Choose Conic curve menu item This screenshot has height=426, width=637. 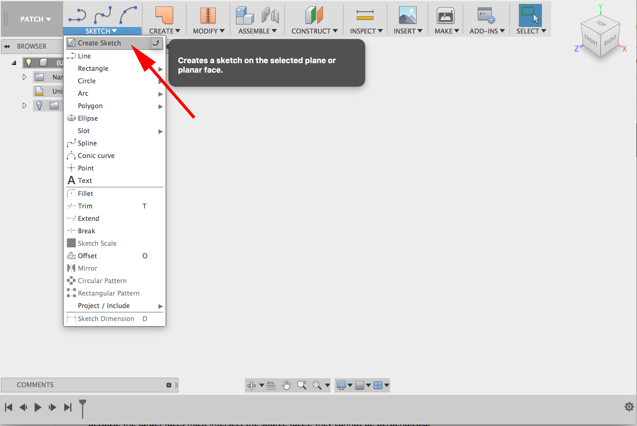pos(114,156)
